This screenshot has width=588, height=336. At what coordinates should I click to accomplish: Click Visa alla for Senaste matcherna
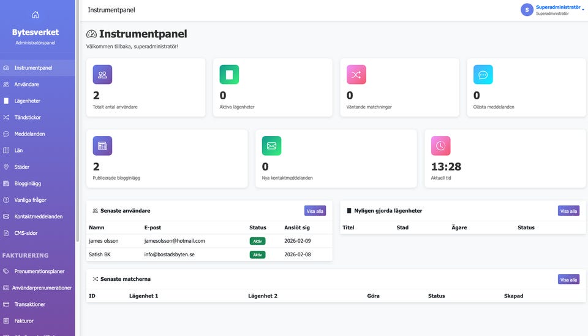pos(568,280)
